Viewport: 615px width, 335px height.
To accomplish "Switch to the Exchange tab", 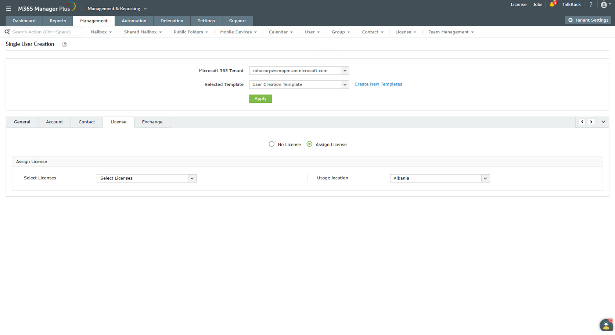I will [x=152, y=122].
